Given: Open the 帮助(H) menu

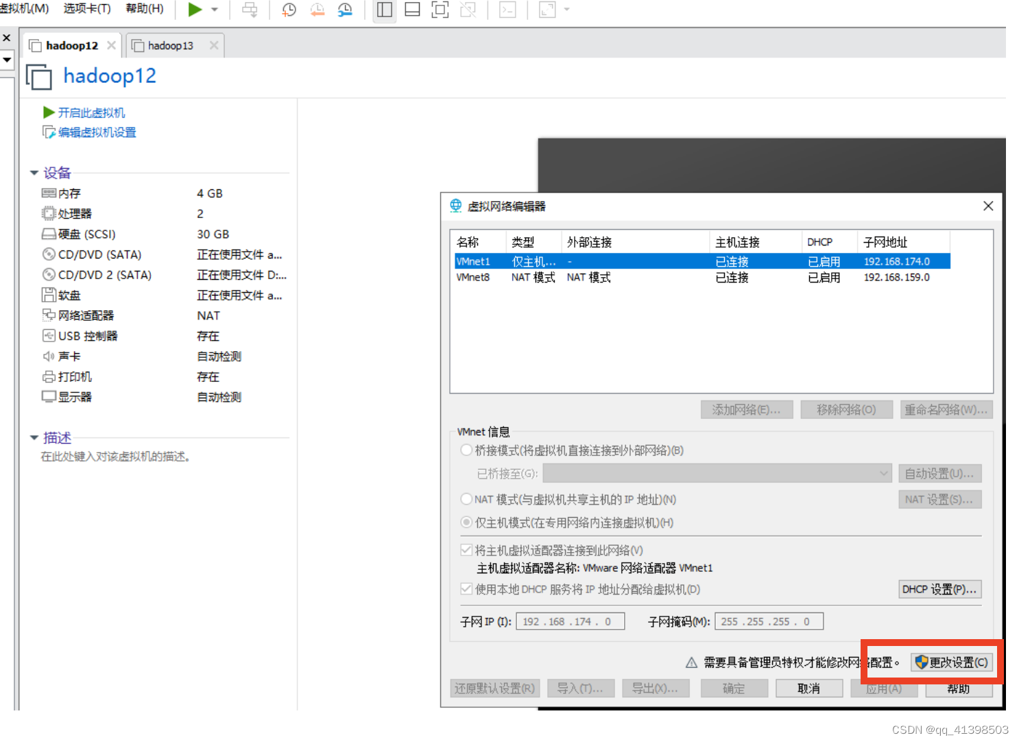Looking at the screenshot, I should click(x=145, y=8).
